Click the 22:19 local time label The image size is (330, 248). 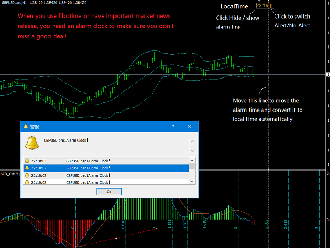pyautogui.click(x=262, y=6)
